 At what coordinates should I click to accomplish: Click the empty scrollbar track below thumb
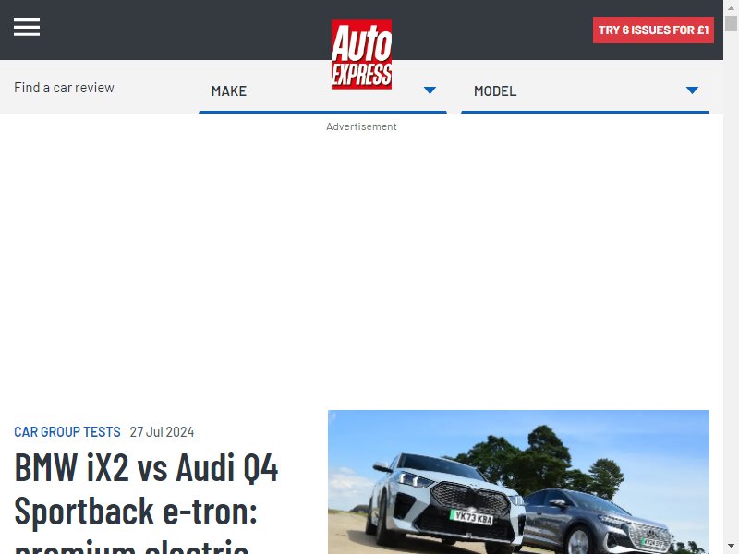[731, 283]
